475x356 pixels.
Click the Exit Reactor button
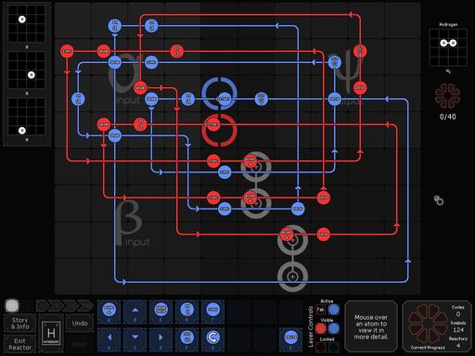tap(20, 344)
